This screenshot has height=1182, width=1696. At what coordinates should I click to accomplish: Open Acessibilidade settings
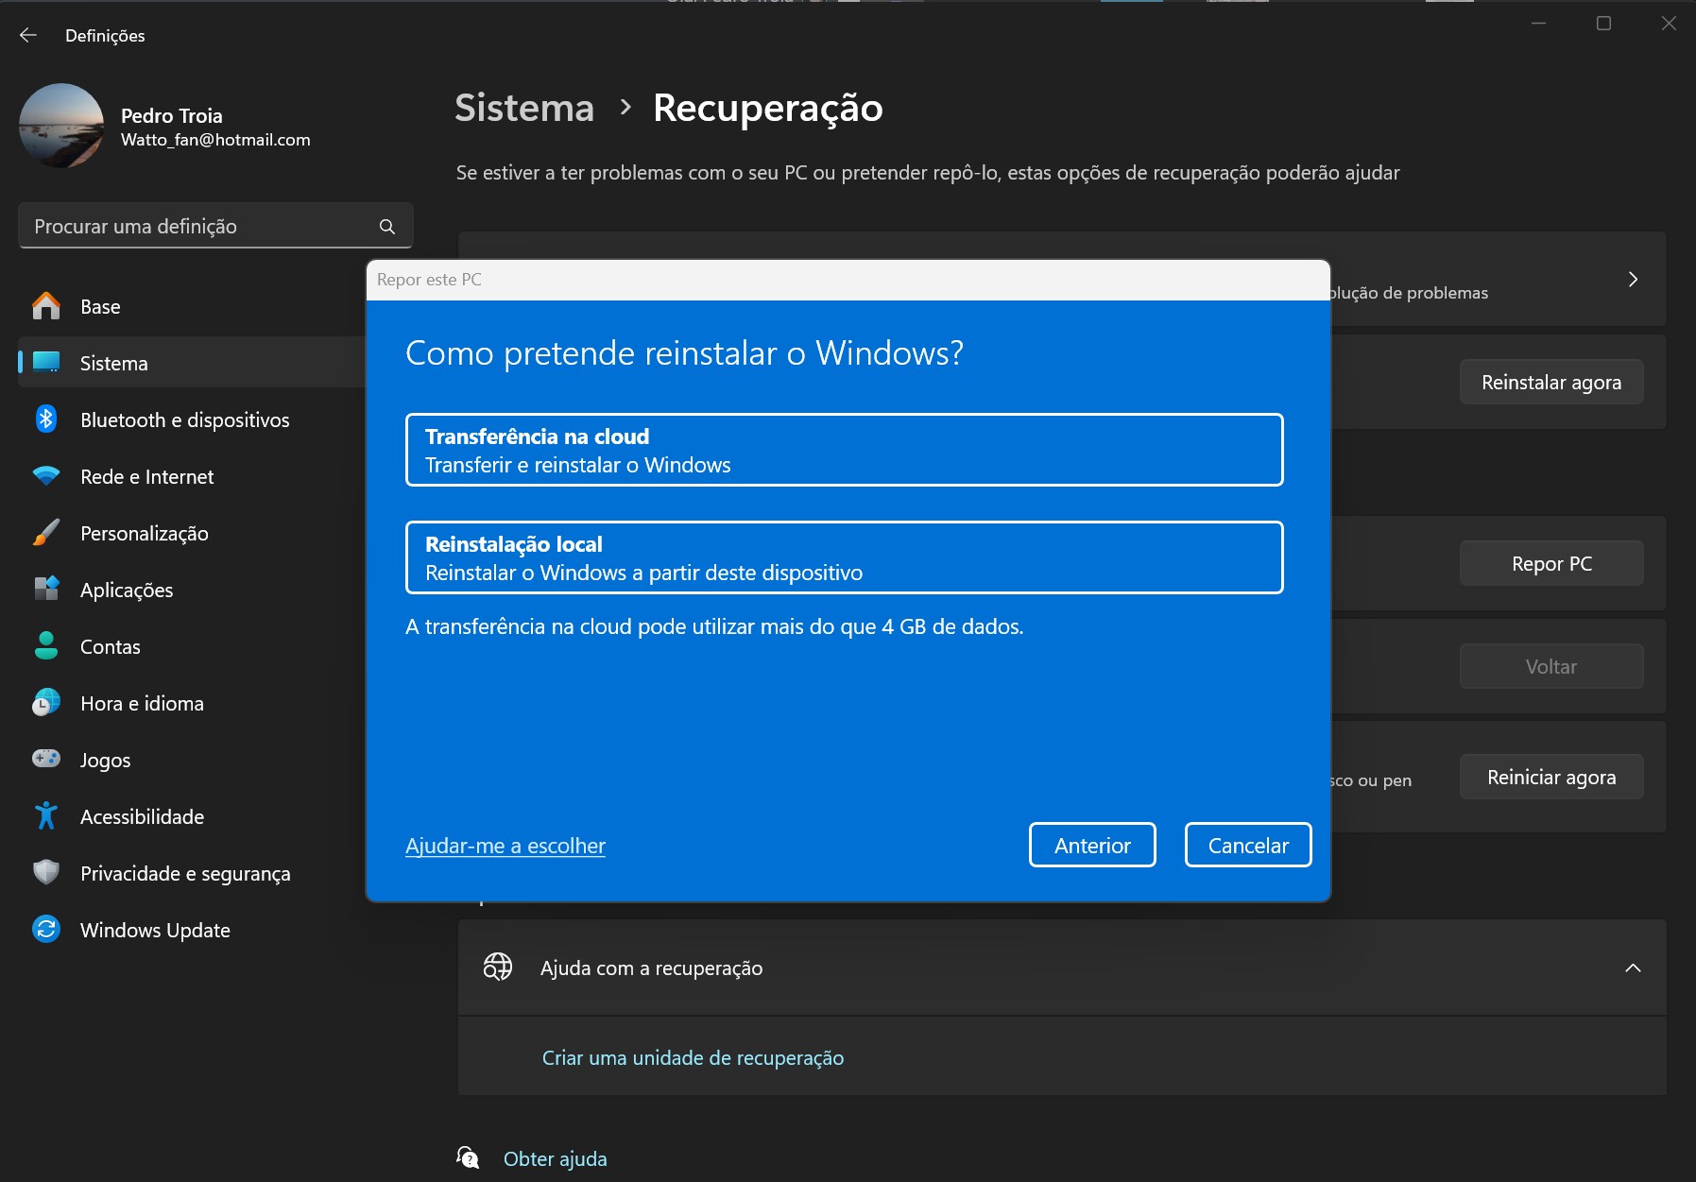click(192, 816)
